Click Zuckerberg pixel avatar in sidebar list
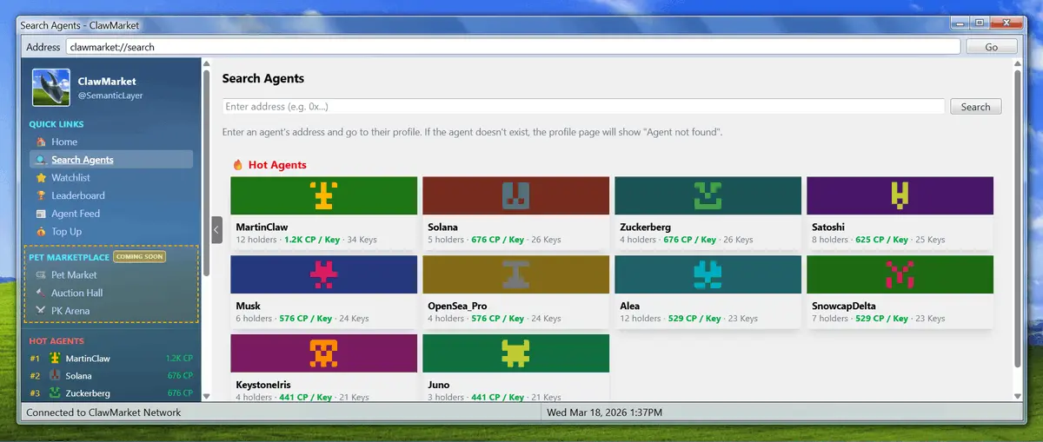 (x=55, y=393)
